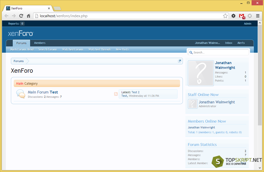This screenshot has height=172, width=264.
Task: Click the Messages: 1 profile stat
Action: 231,72
